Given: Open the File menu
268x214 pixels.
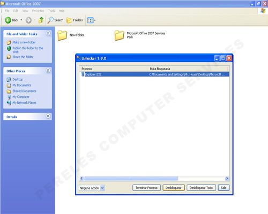Looking at the screenshot, I should (7, 11).
